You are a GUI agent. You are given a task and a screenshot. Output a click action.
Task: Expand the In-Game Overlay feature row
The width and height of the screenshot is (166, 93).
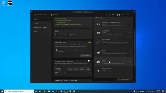(130, 42)
